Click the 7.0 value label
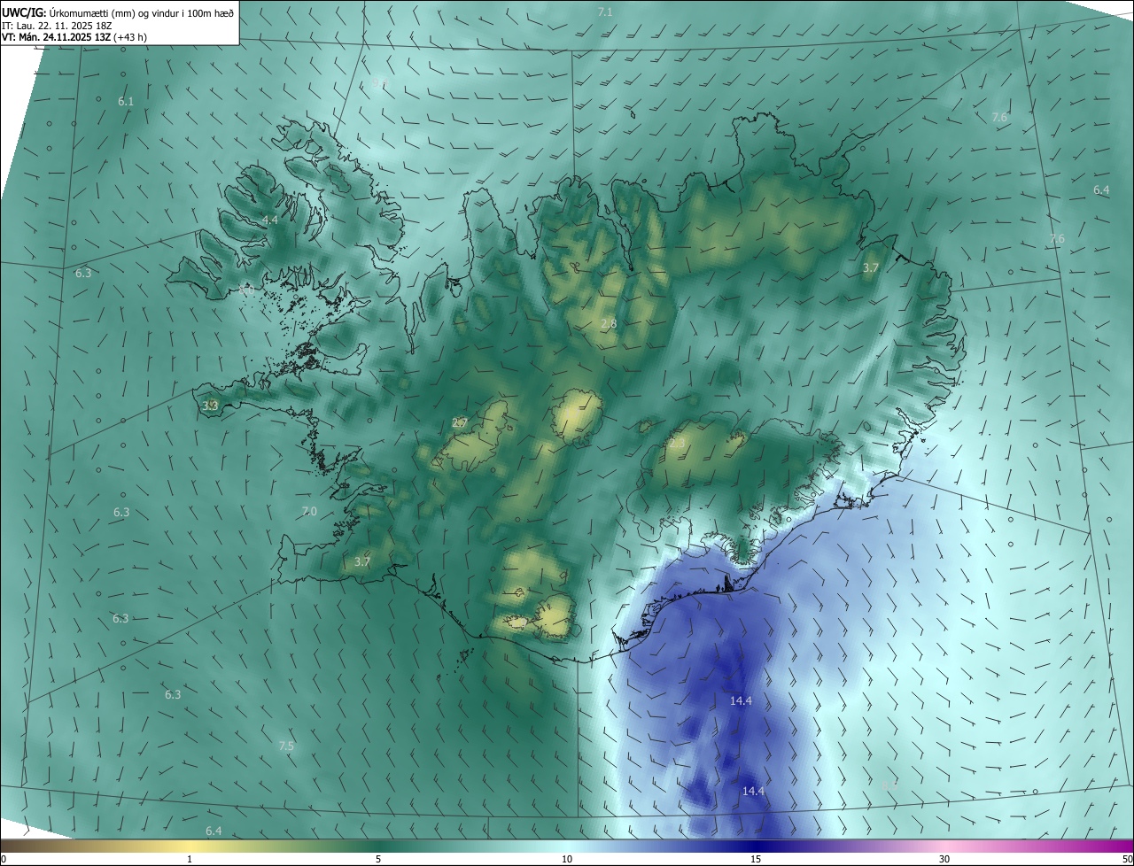The image size is (1134, 866). [309, 512]
